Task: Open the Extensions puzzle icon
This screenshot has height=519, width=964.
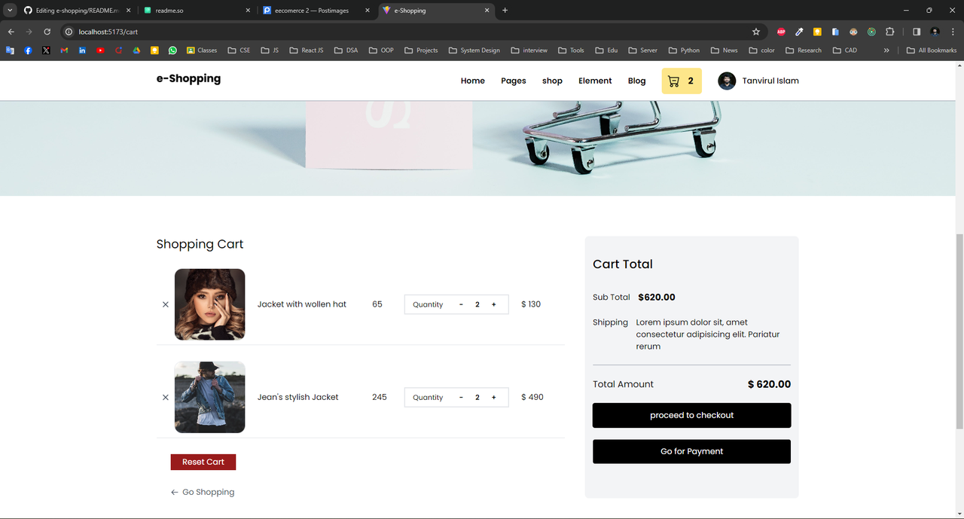Action: point(890,32)
